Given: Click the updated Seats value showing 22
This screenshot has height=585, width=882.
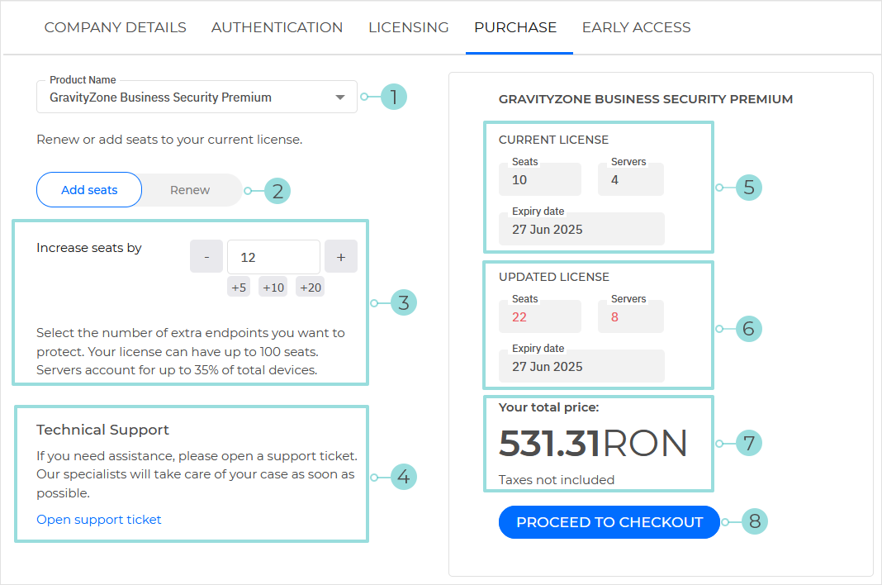Looking at the screenshot, I should point(539,316).
